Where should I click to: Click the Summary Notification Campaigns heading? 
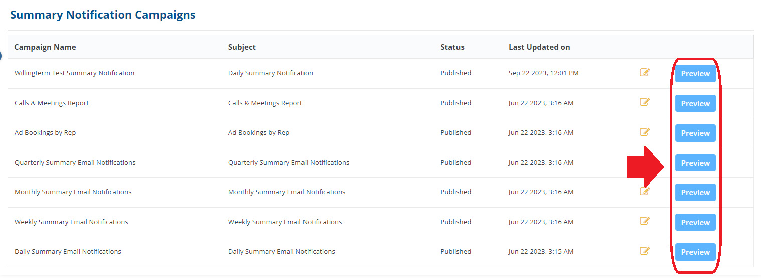click(x=103, y=15)
